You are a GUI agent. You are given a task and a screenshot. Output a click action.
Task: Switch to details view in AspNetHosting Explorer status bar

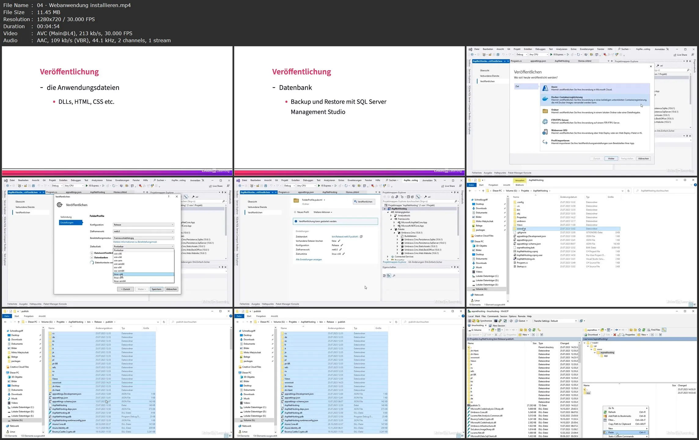pyautogui.click(x=691, y=305)
